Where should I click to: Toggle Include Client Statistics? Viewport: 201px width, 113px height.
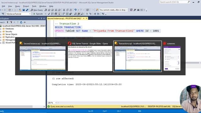pyautogui.click(x=71, y=14)
